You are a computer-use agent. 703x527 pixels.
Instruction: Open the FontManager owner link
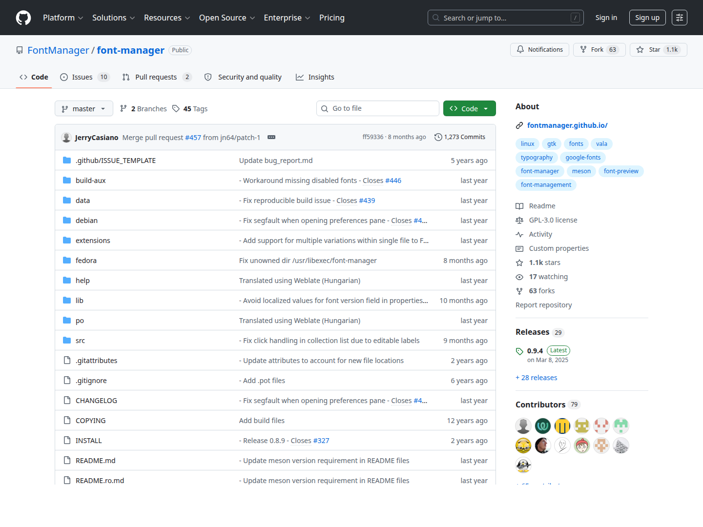click(58, 50)
